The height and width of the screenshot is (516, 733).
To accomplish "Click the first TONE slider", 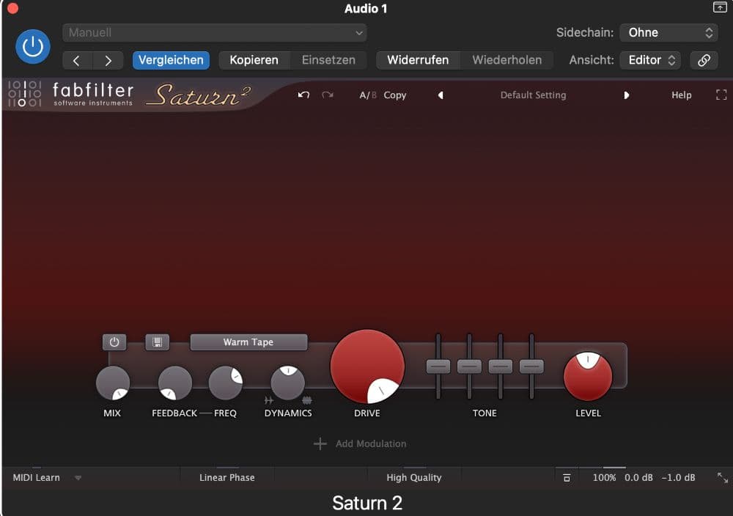I will [438, 366].
